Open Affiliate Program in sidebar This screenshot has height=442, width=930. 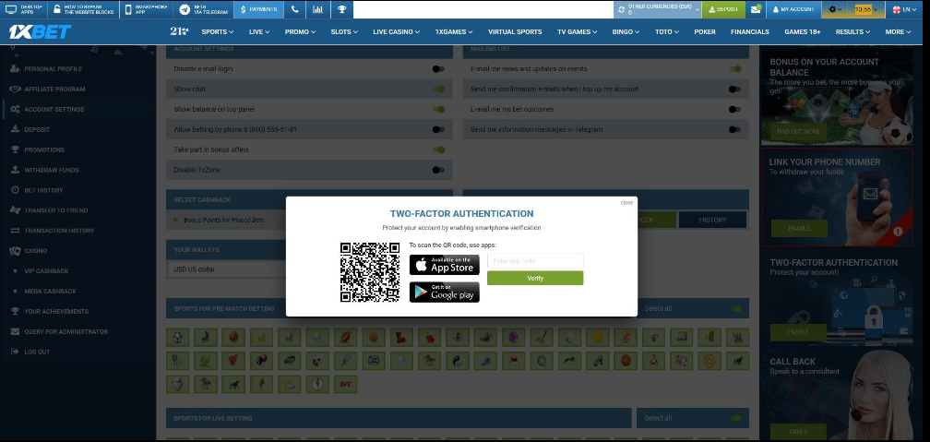pyautogui.click(x=54, y=89)
